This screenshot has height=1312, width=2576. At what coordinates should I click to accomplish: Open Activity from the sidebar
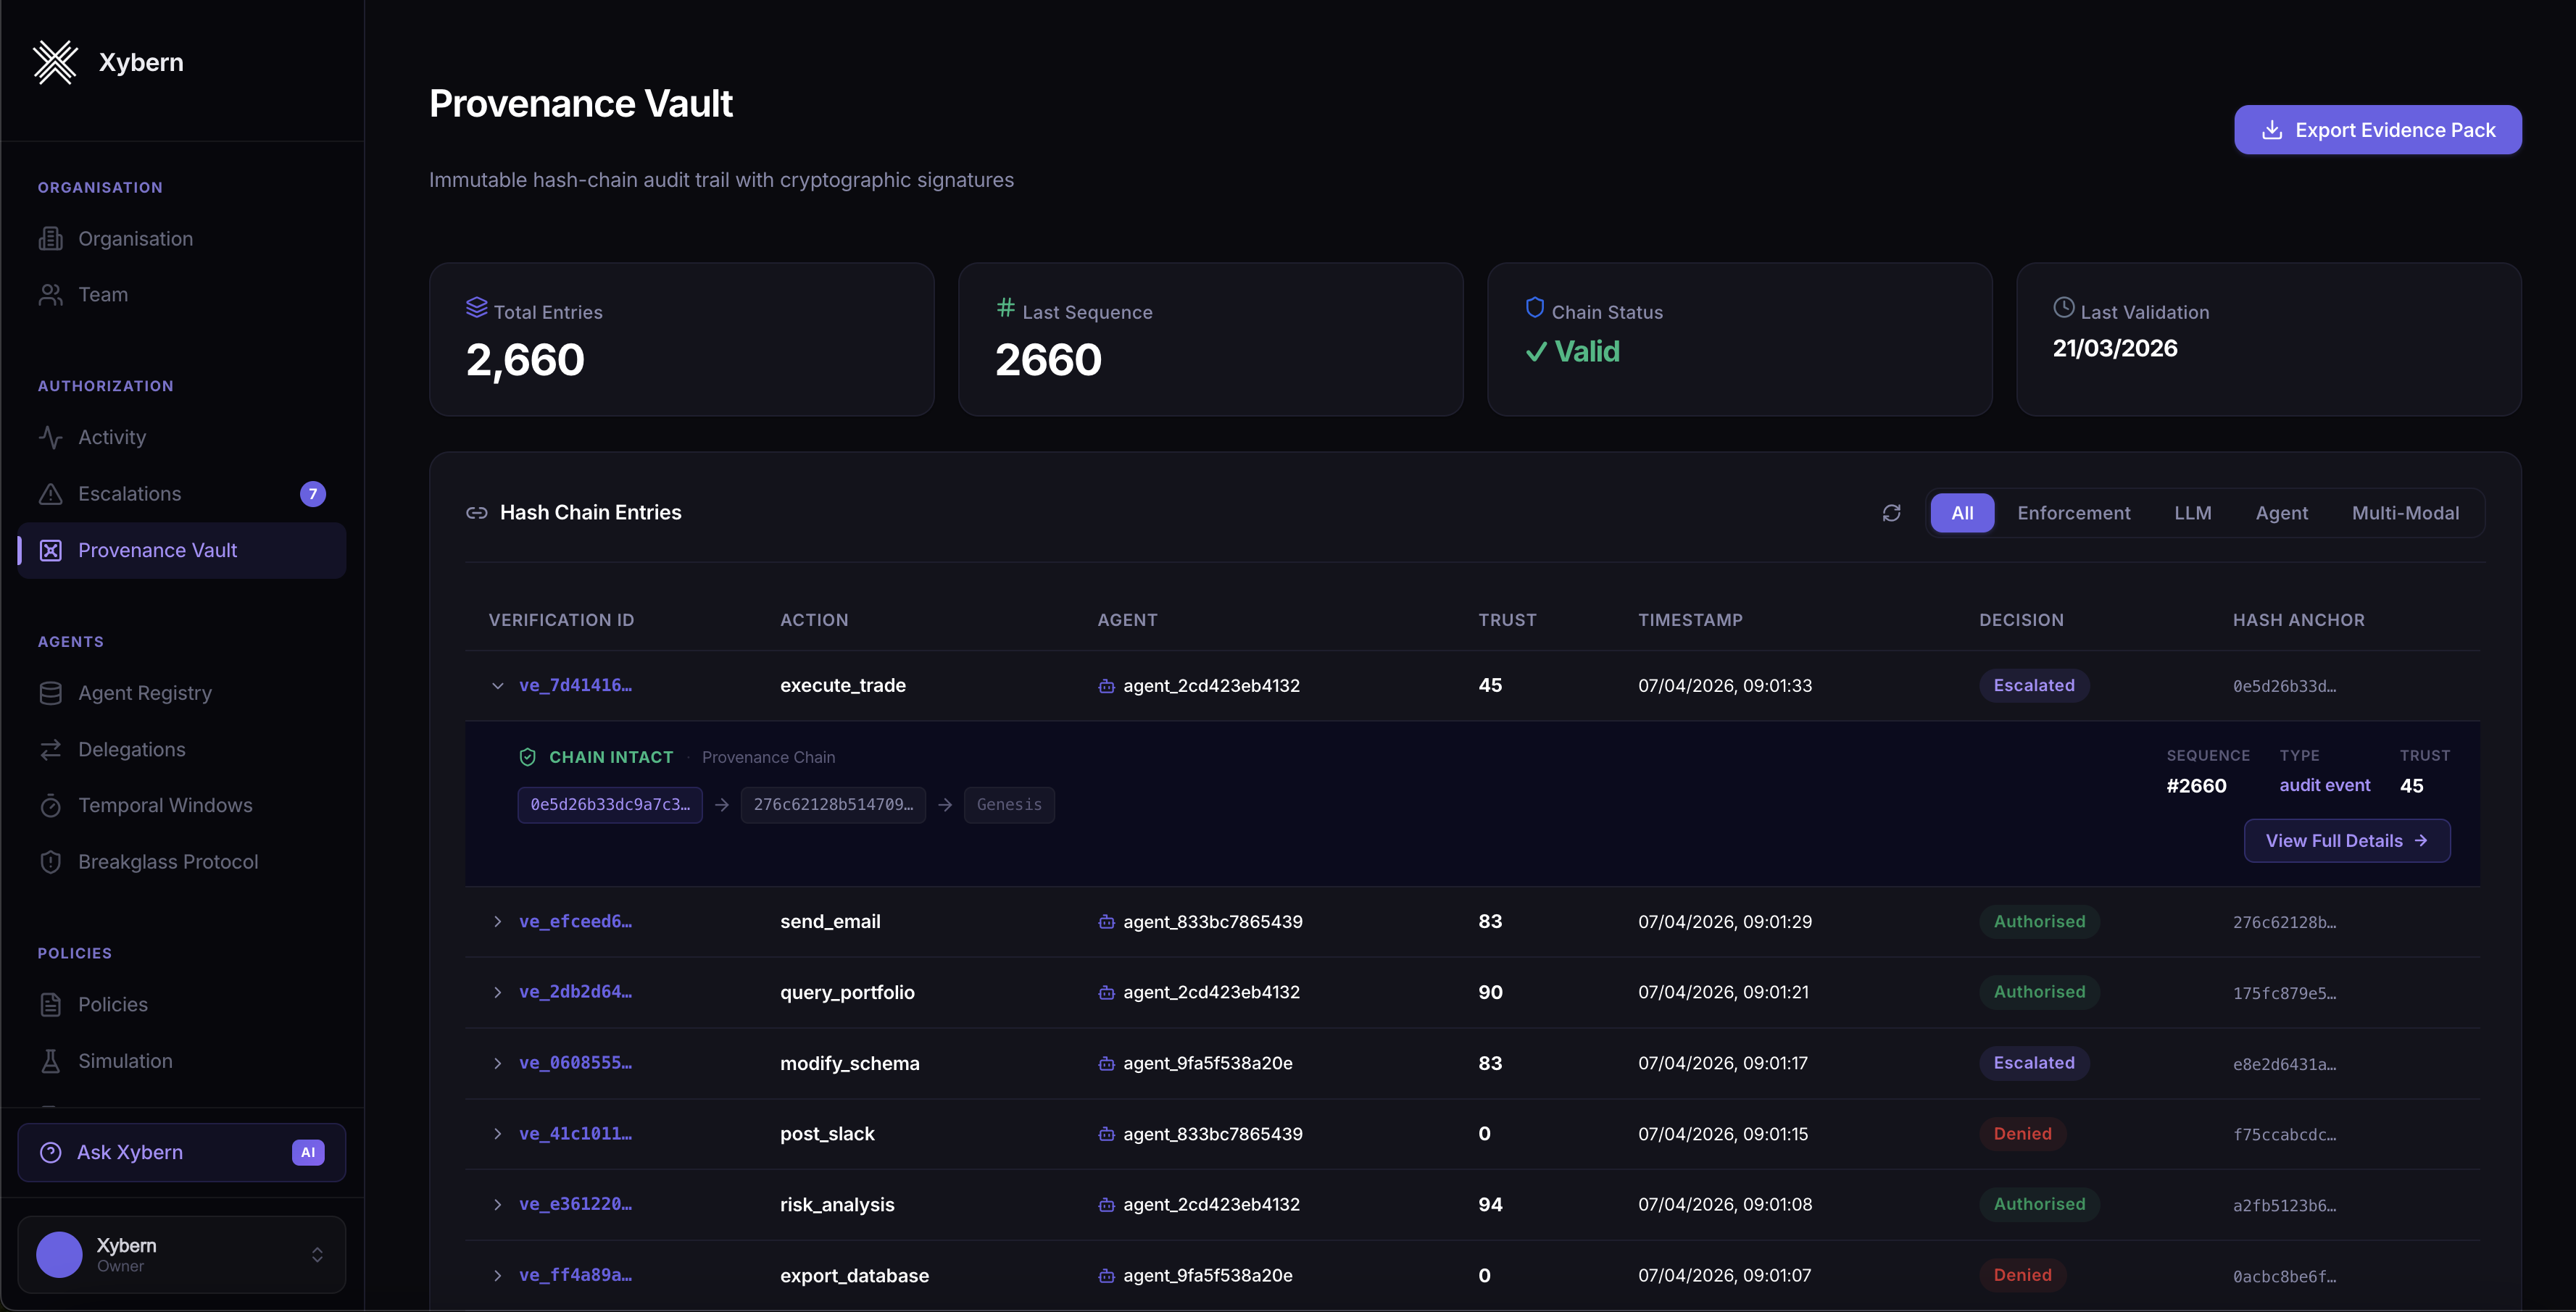tap(51, 437)
